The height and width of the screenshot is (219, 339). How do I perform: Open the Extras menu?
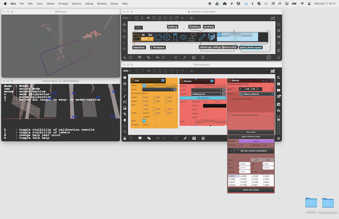click(x=114, y=3)
